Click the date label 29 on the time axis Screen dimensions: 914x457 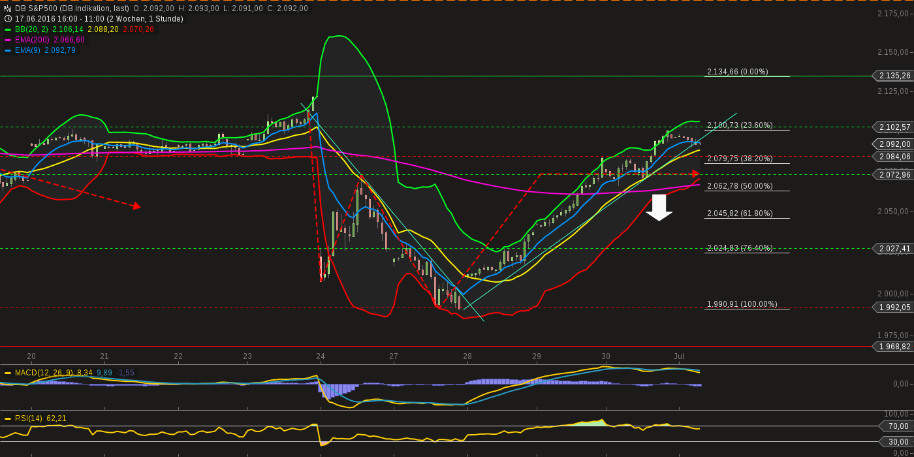point(537,356)
